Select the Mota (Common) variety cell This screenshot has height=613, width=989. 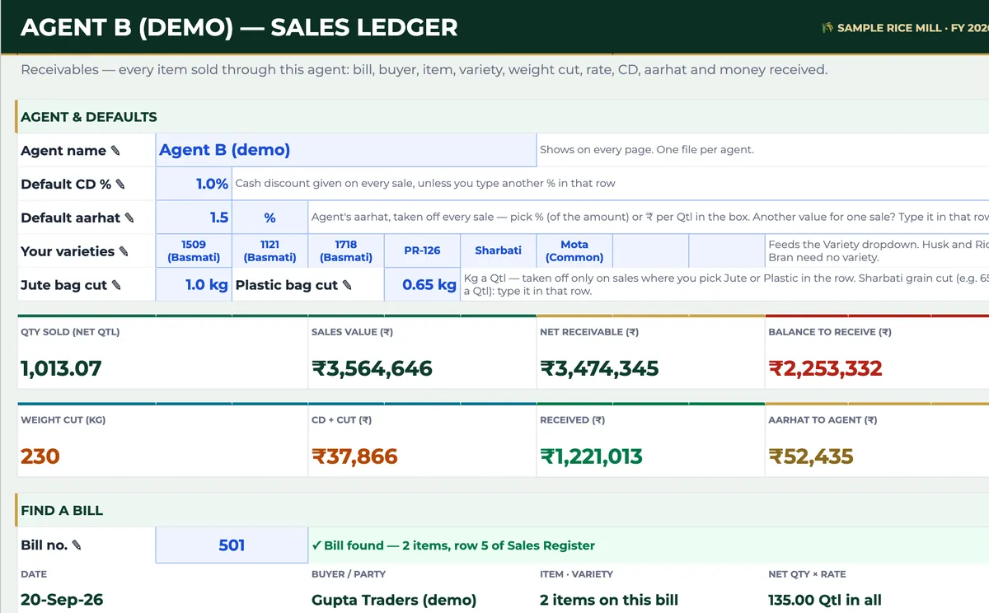pos(574,250)
